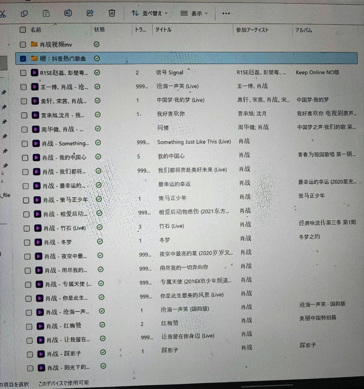Click the Paste clipboard icon

click(x=46, y=13)
